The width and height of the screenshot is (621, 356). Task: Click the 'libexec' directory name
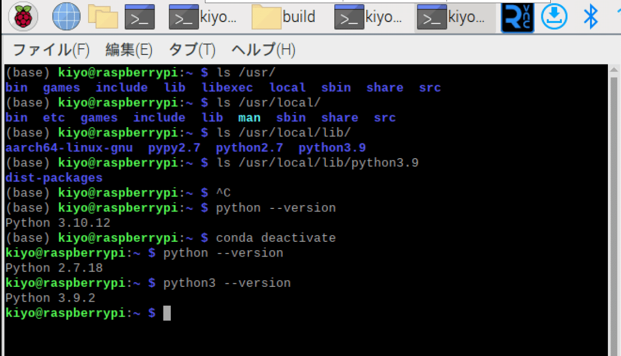[x=227, y=87]
